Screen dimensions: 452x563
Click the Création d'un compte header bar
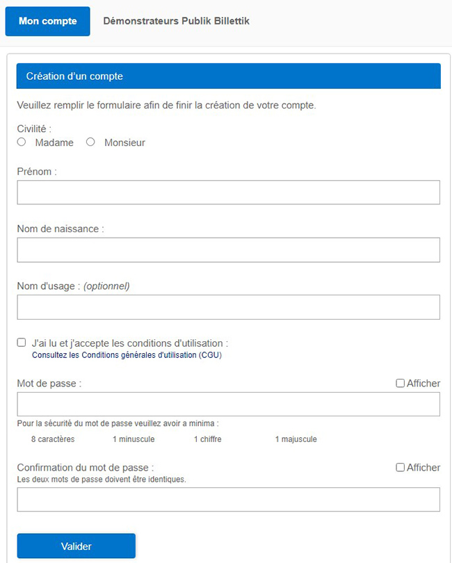click(x=229, y=76)
